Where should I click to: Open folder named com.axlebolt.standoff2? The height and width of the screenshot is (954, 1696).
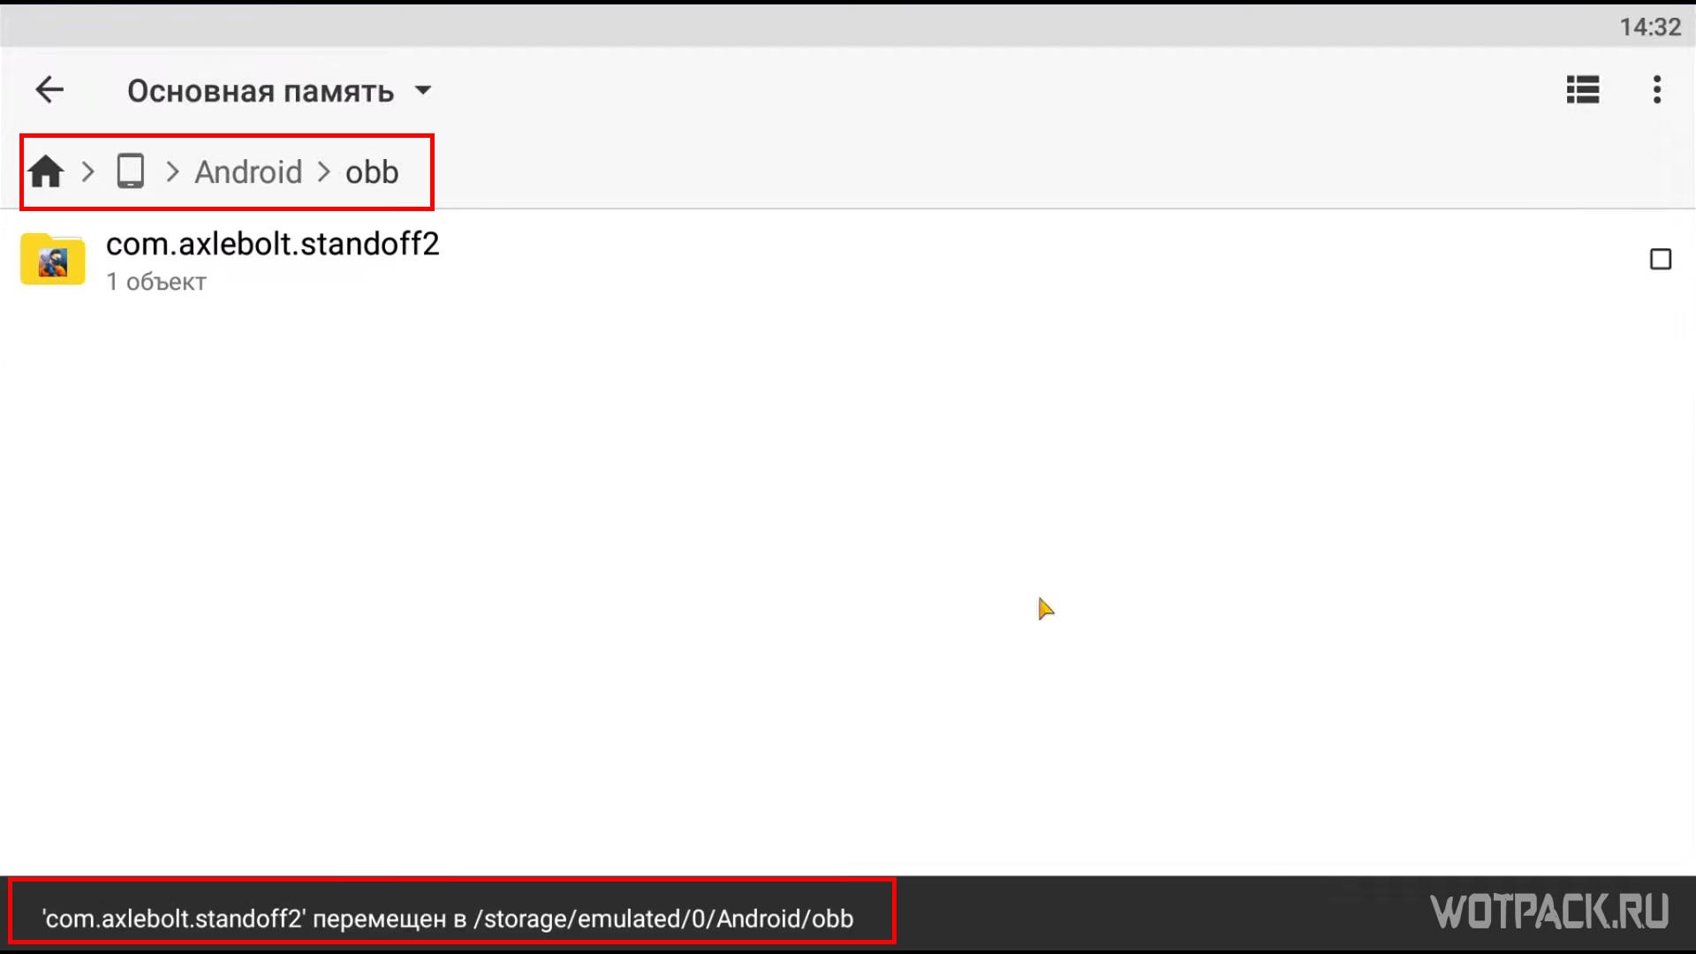click(x=272, y=244)
